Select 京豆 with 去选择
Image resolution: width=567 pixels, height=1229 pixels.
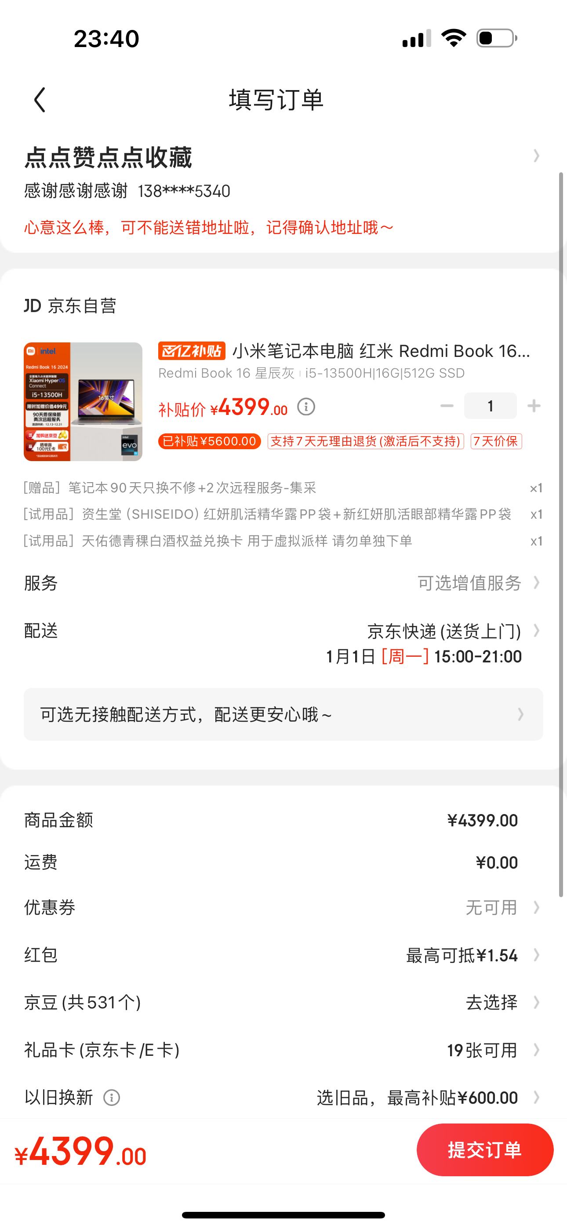[x=491, y=1002]
